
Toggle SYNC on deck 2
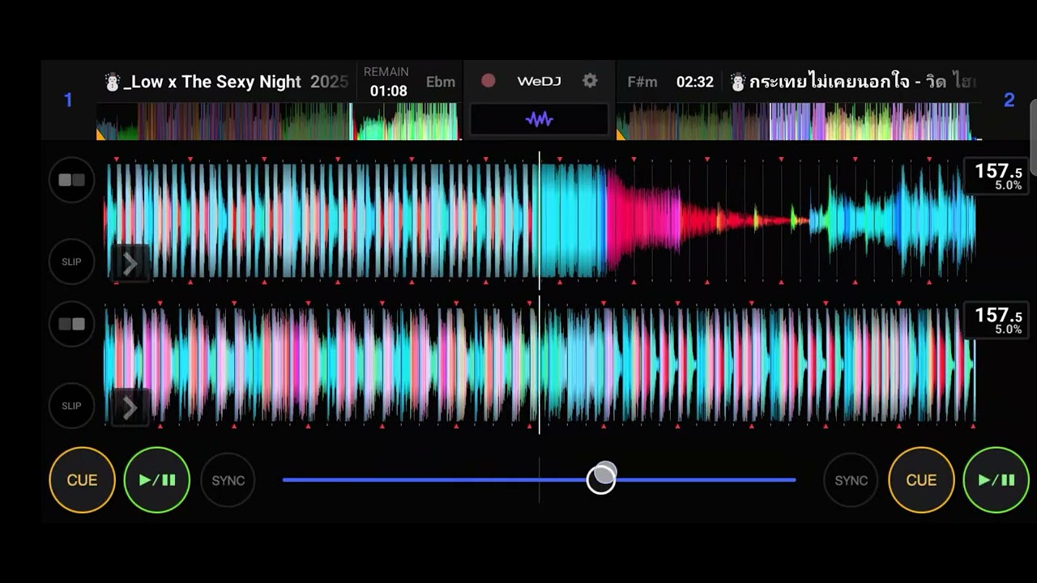tap(851, 480)
